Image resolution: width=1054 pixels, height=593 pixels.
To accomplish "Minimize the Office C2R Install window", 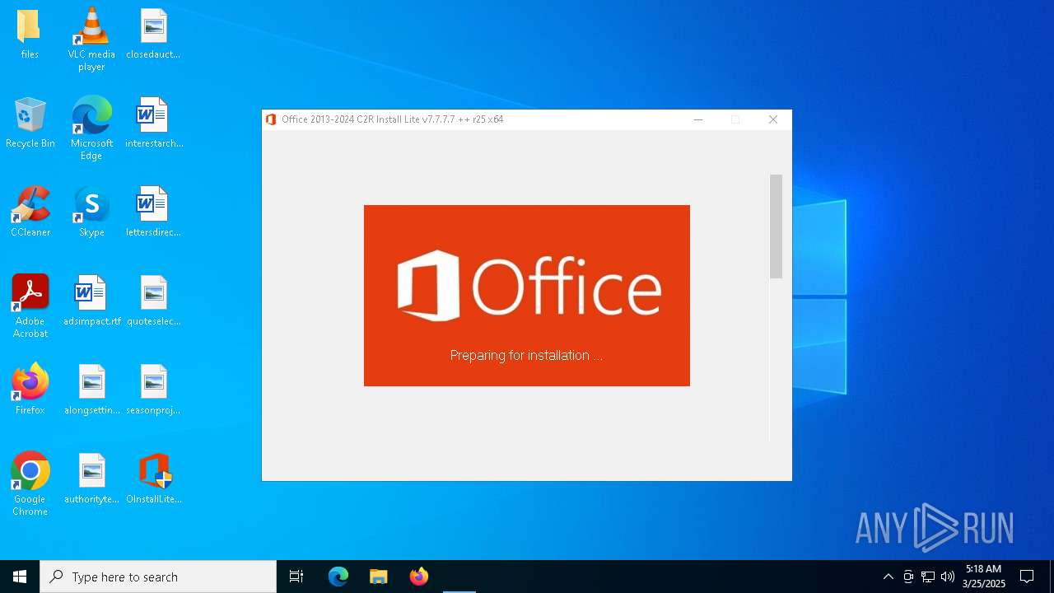I will [698, 119].
